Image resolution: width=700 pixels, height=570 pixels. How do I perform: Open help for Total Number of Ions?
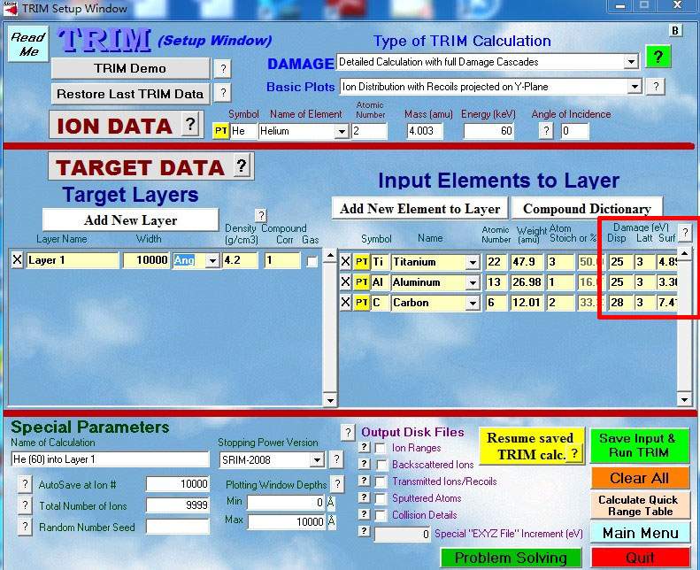point(25,505)
